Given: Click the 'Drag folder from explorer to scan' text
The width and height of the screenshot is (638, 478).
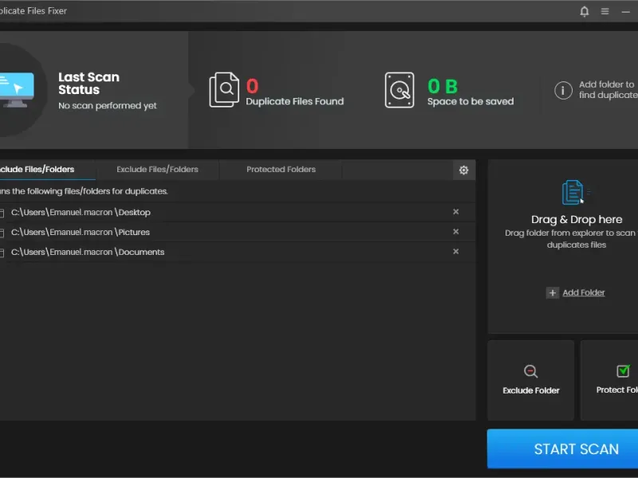Looking at the screenshot, I should tap(569, 233).
